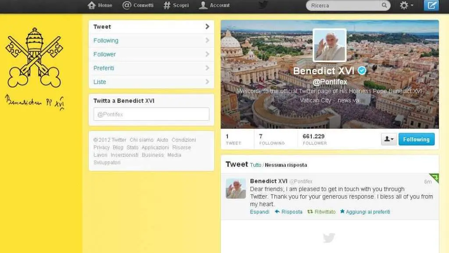Click the Home house icon
Viewport: 449px width, 253px height.
pos(92,5)
